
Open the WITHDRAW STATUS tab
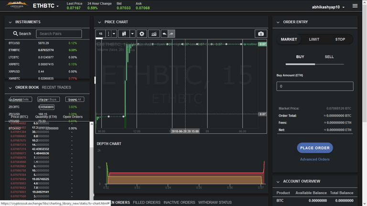pyautogui.click(x=215, y=202)
